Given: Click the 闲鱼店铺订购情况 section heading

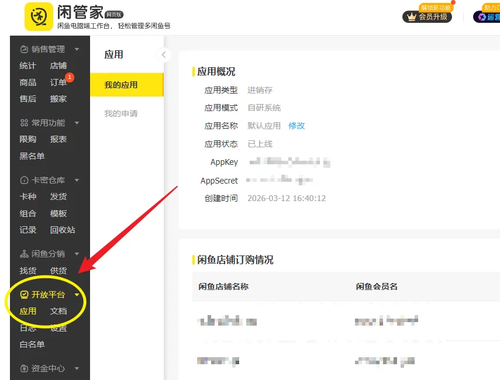Looking at the screenshot, I should pyautogui.click(x=235, y=260).
